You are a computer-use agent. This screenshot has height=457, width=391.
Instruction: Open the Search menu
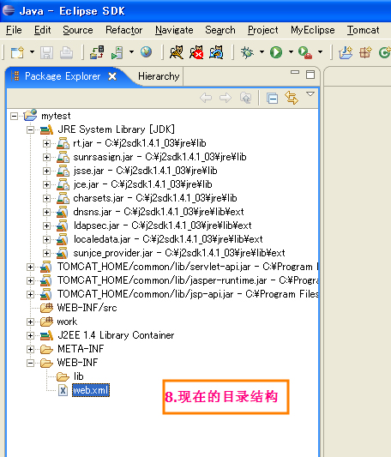220,30
